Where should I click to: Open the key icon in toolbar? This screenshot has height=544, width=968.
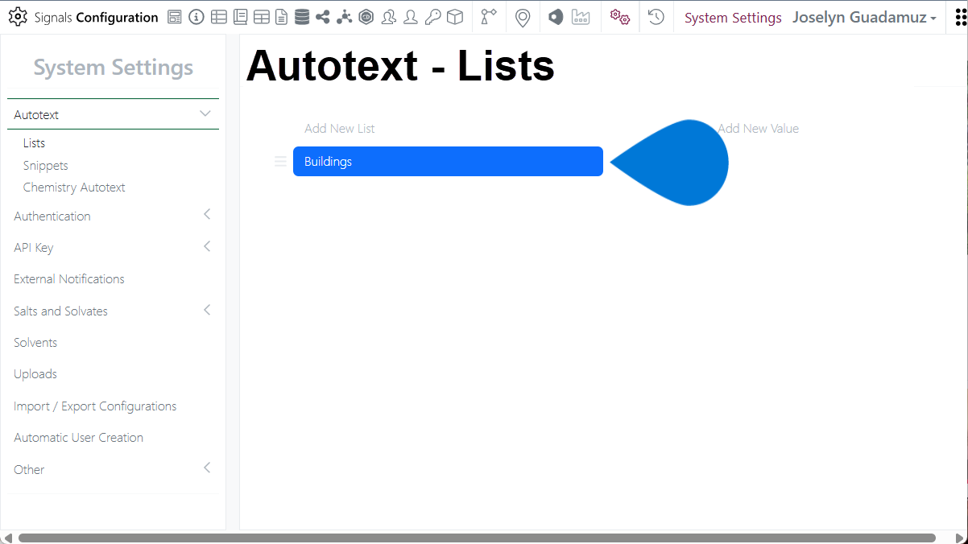(x=432, y=17)
